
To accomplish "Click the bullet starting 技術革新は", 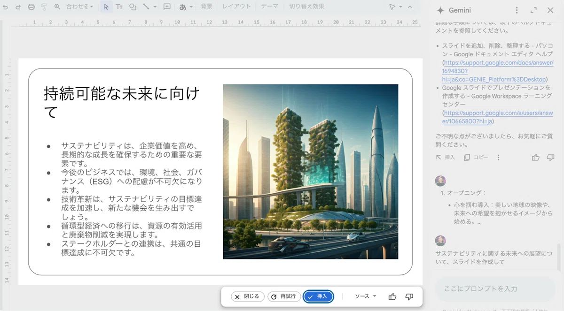I will pyautogui.click(x=132, y=208).
